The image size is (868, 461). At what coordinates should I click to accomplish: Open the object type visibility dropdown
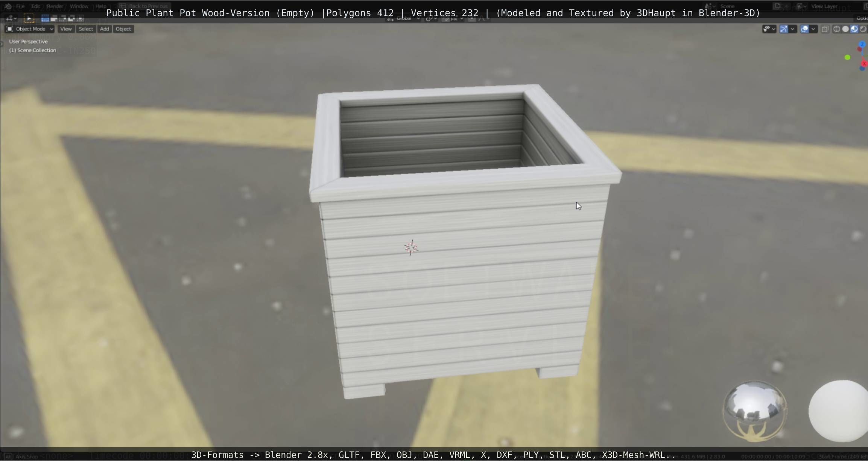(769, 29)
